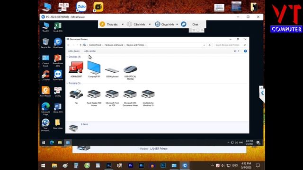Expand the Thao tác dropdown arrow

[x=123, y=24]
